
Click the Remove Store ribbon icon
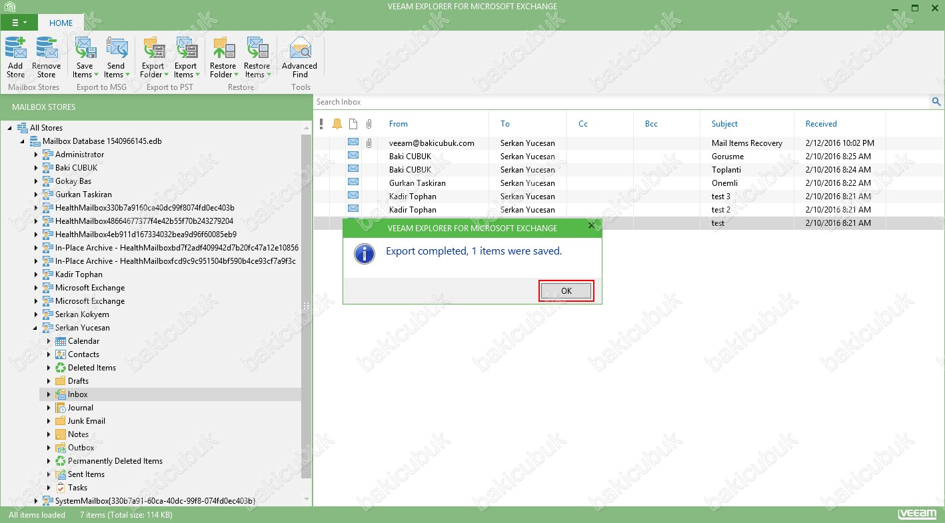(x=47, y=49)
